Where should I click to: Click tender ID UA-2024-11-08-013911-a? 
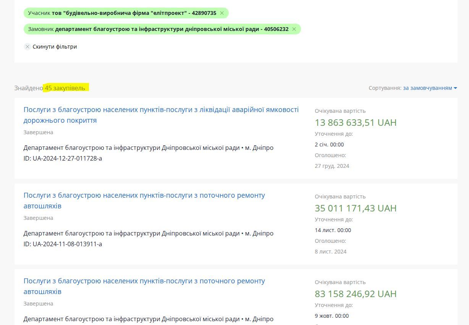tap(63, 244)
